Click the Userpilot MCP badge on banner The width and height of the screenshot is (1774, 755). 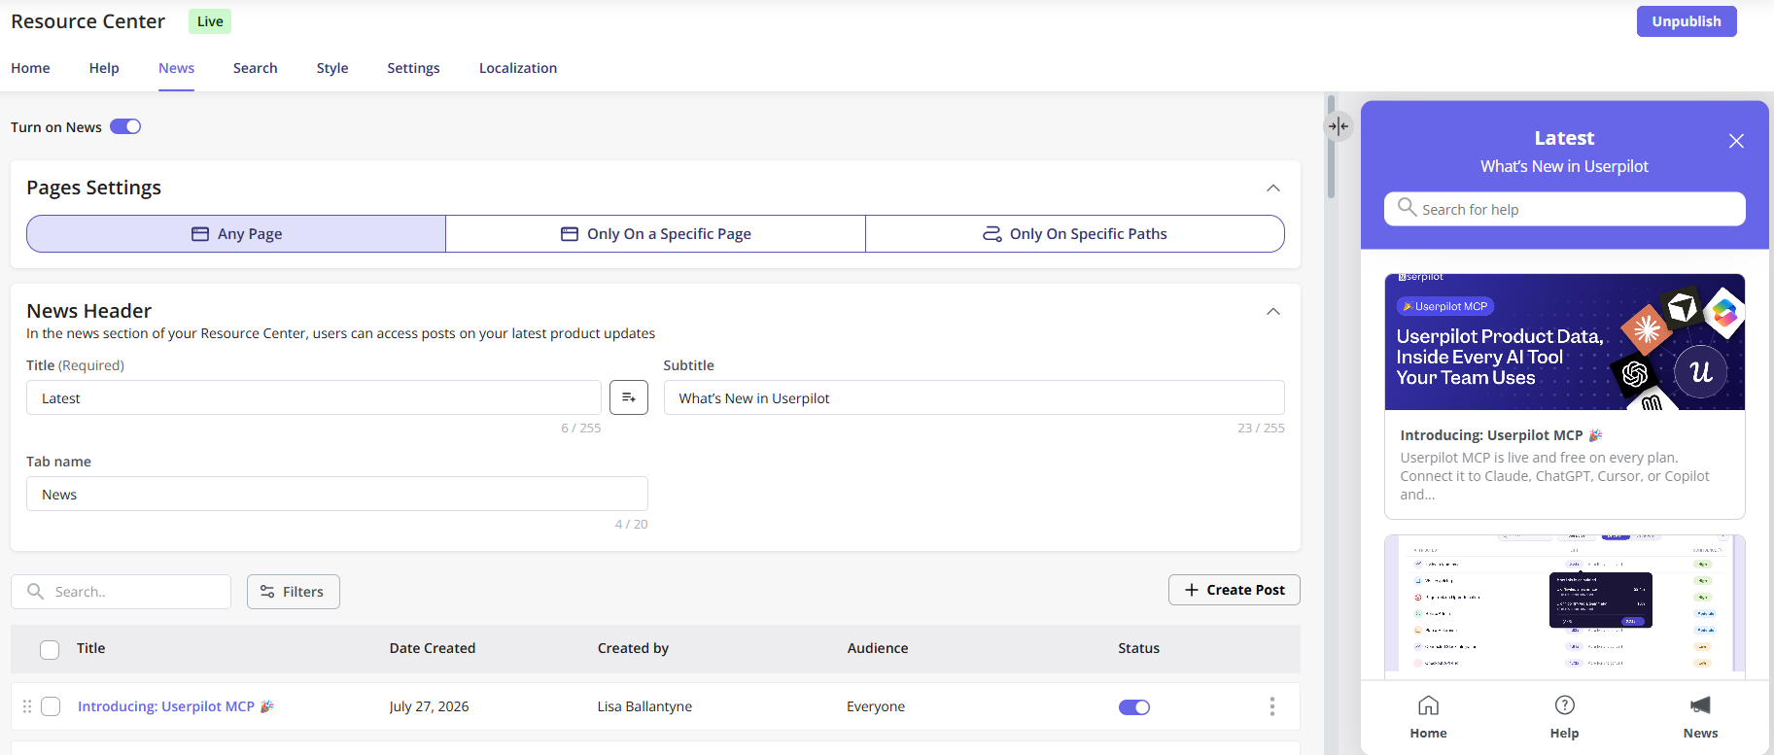point(1445,306)
